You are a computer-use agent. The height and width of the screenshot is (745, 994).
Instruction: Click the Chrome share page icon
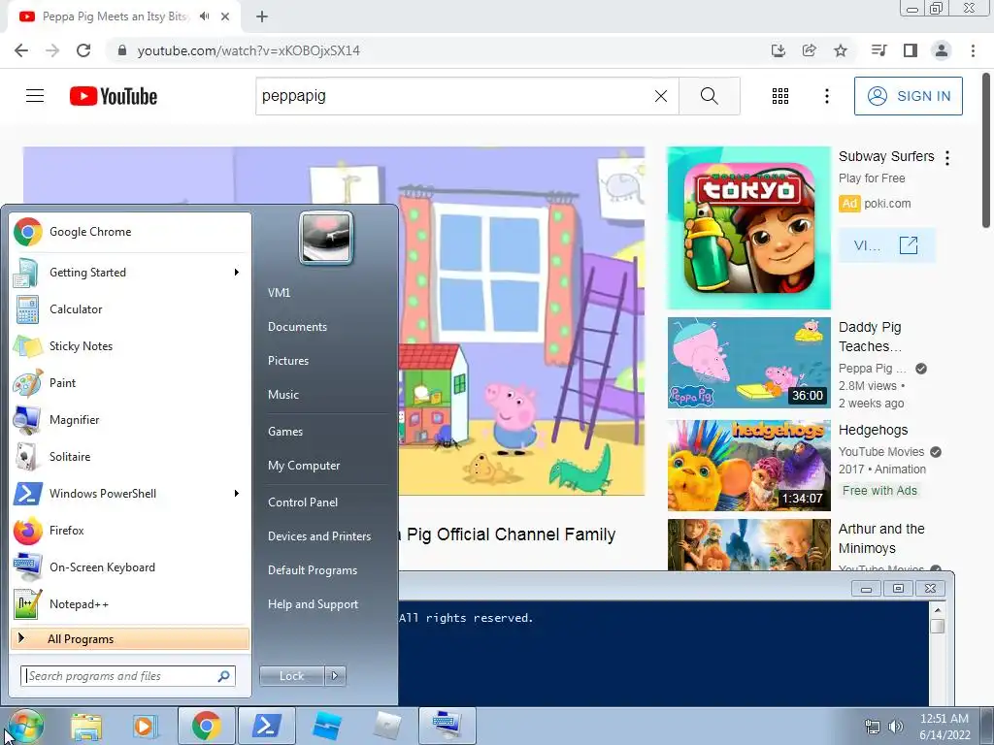tap(810, 50)
